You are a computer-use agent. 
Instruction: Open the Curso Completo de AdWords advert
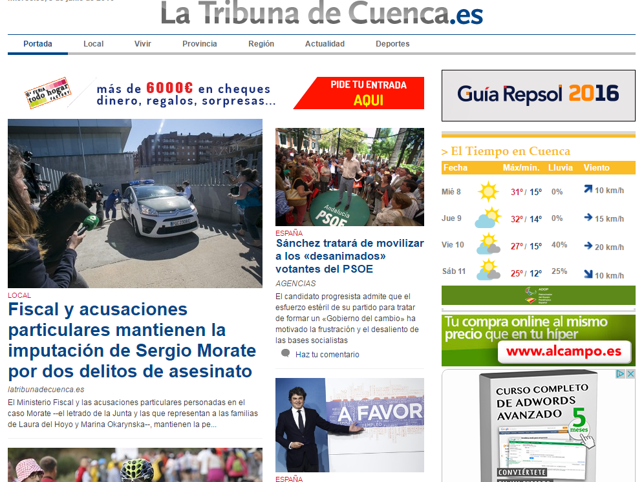pos(539,426)
